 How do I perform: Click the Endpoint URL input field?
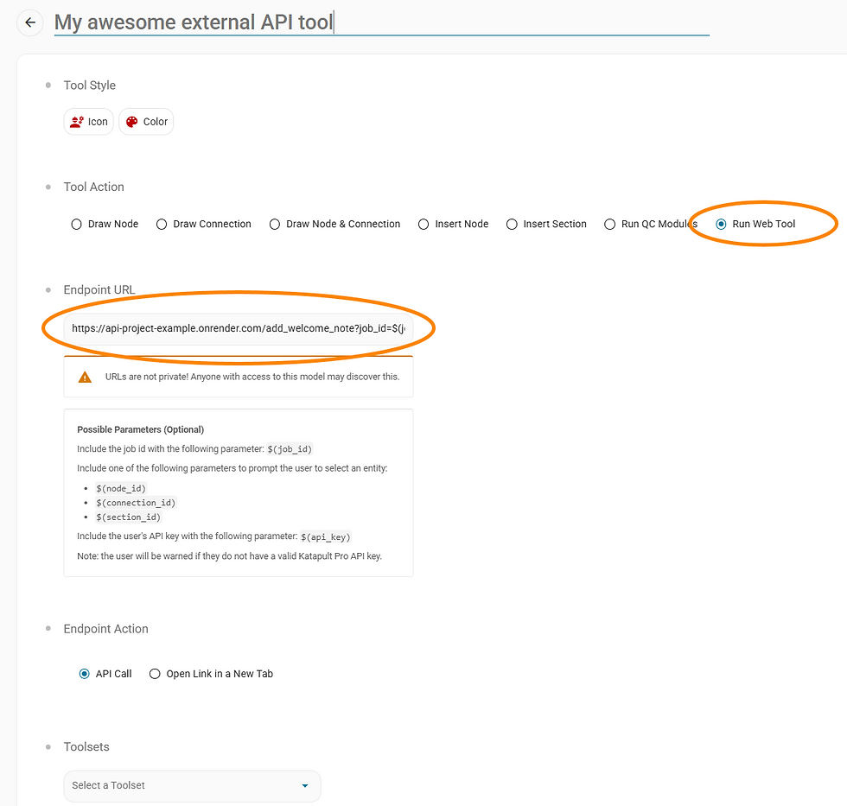click(x=239, y=328)
